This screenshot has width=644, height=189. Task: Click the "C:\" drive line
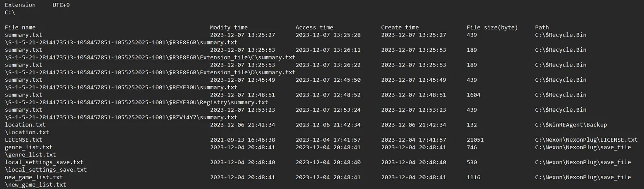[x=10, y=12]
